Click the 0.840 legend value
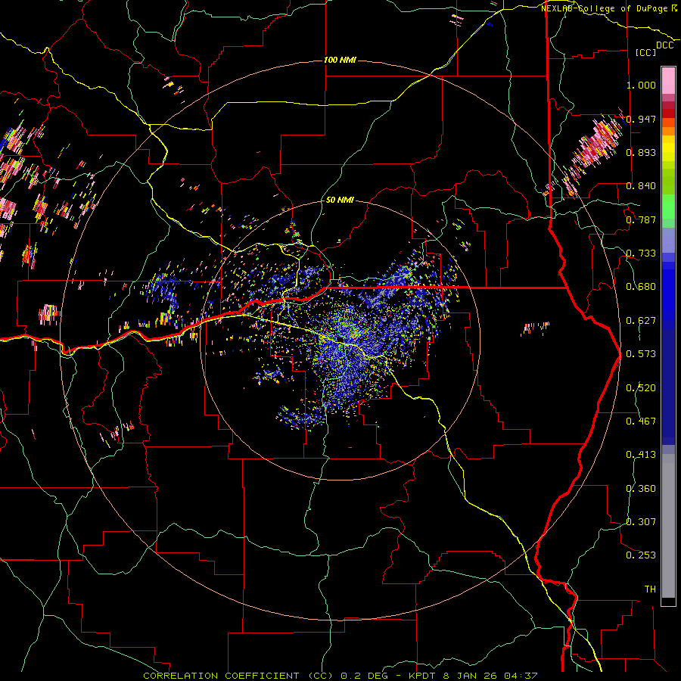This screenshot has height=681, width=681. [x=641, y=186]
